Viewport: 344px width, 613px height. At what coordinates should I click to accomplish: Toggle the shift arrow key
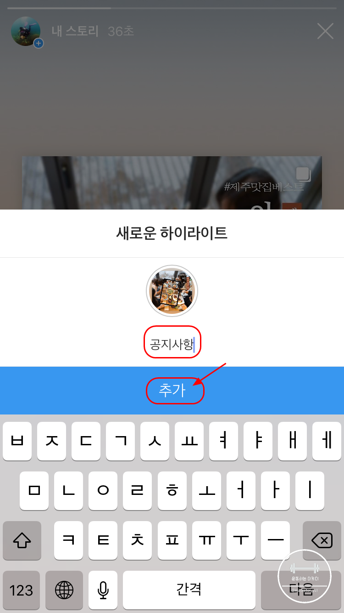(x=22, y=540)
